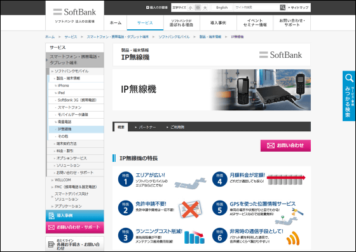This screenshot has width=356, height=252.
Task: Focus the site search input field
Action: point(257,8)
